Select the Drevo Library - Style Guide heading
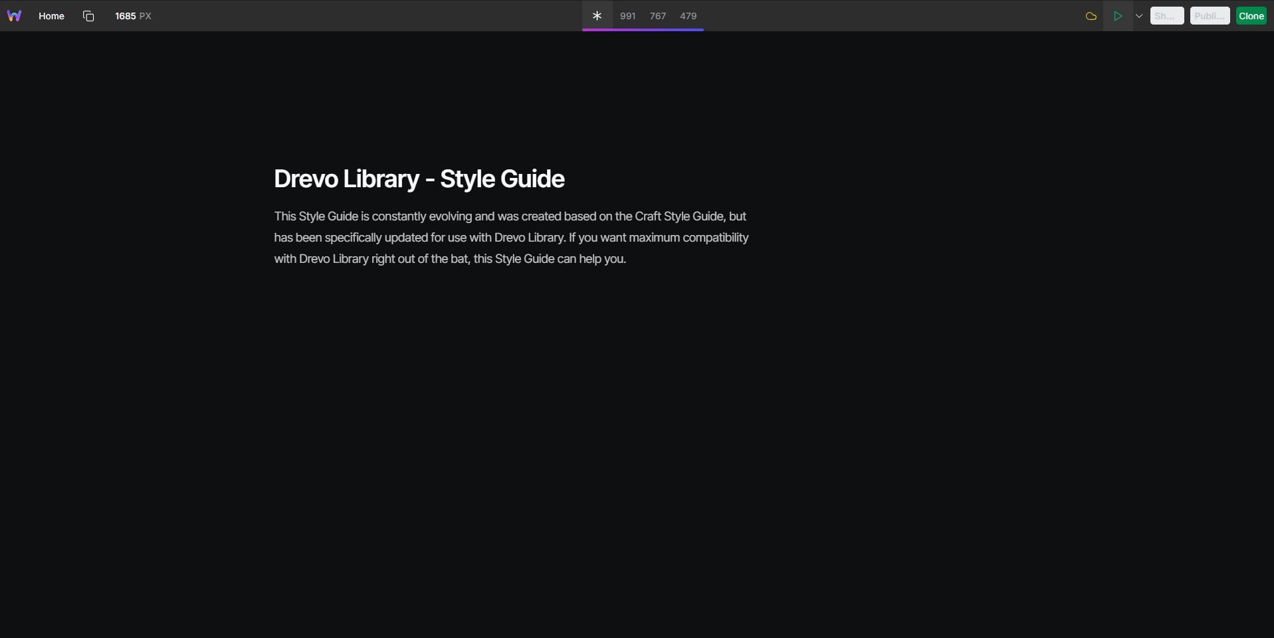 click(419, 179)
